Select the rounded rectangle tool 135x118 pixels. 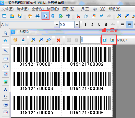[x=6, y=59]
